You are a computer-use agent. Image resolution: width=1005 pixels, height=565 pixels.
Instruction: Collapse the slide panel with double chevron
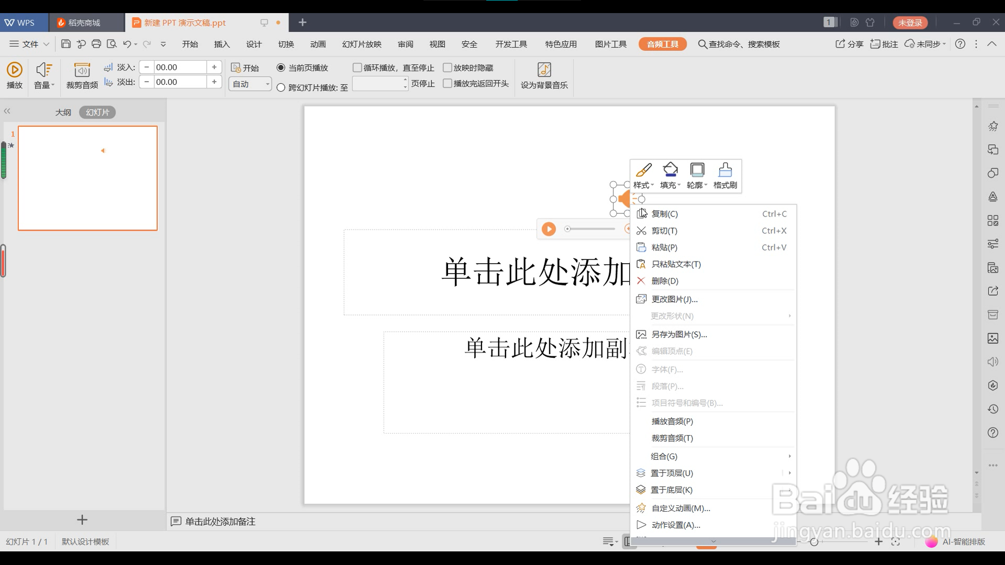[7, 111]
